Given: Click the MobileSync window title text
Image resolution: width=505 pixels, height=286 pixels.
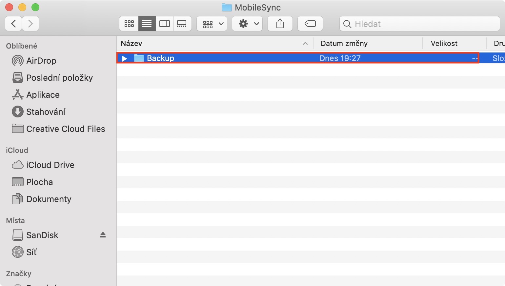Looking at the screenshot, I should tap(258, 8).
